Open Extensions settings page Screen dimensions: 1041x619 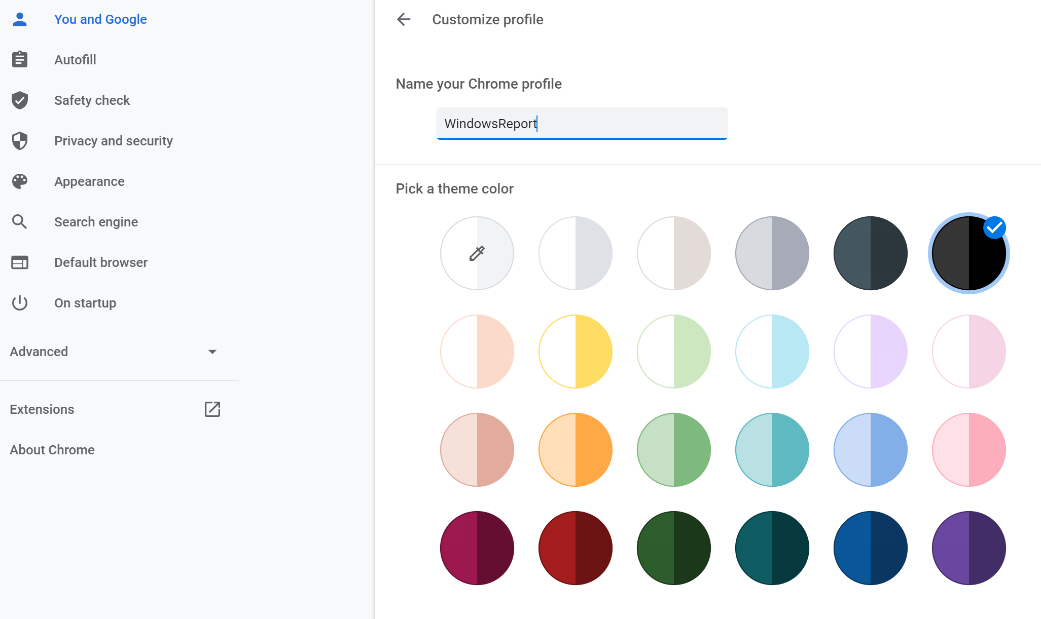pyautogui.click(x=41, y=409)
